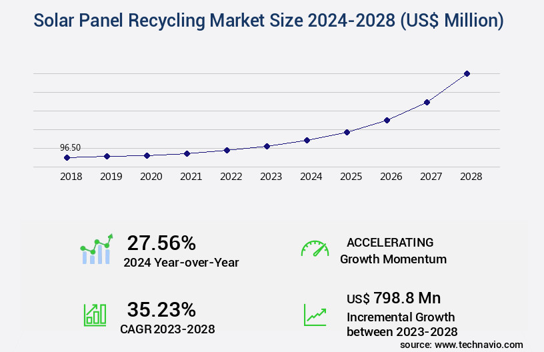544x352 pixels.
Task: Click the 2026 data point marker
Action: (387, 120)
